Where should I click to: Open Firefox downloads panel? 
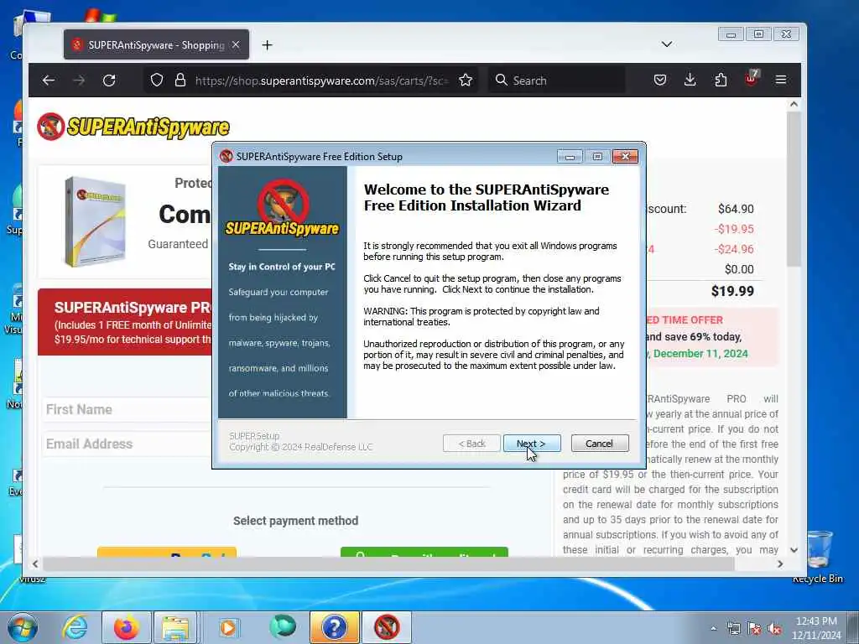point(690,80)
